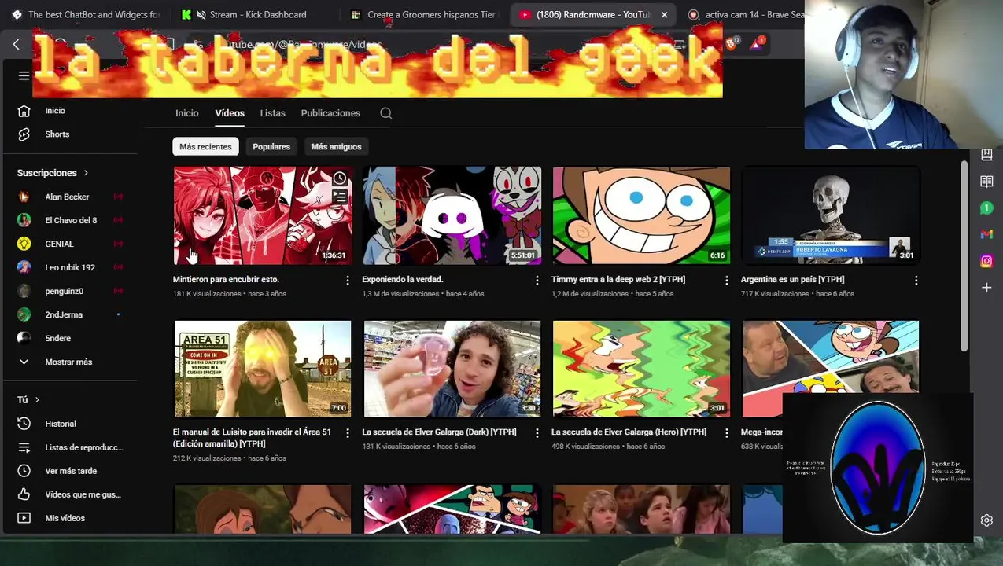Add a new item with sidebar plus icon
The width and height of the screenshot is (1003, 566).
[x=986, y=288]
